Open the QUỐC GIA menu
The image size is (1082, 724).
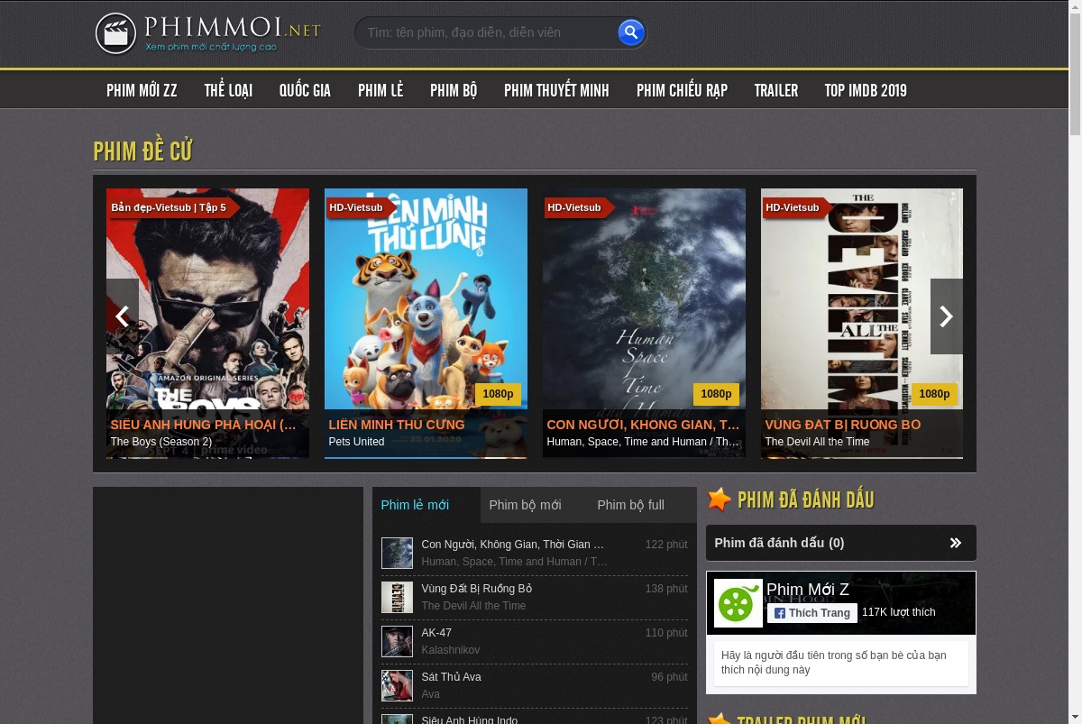point(305,90)
